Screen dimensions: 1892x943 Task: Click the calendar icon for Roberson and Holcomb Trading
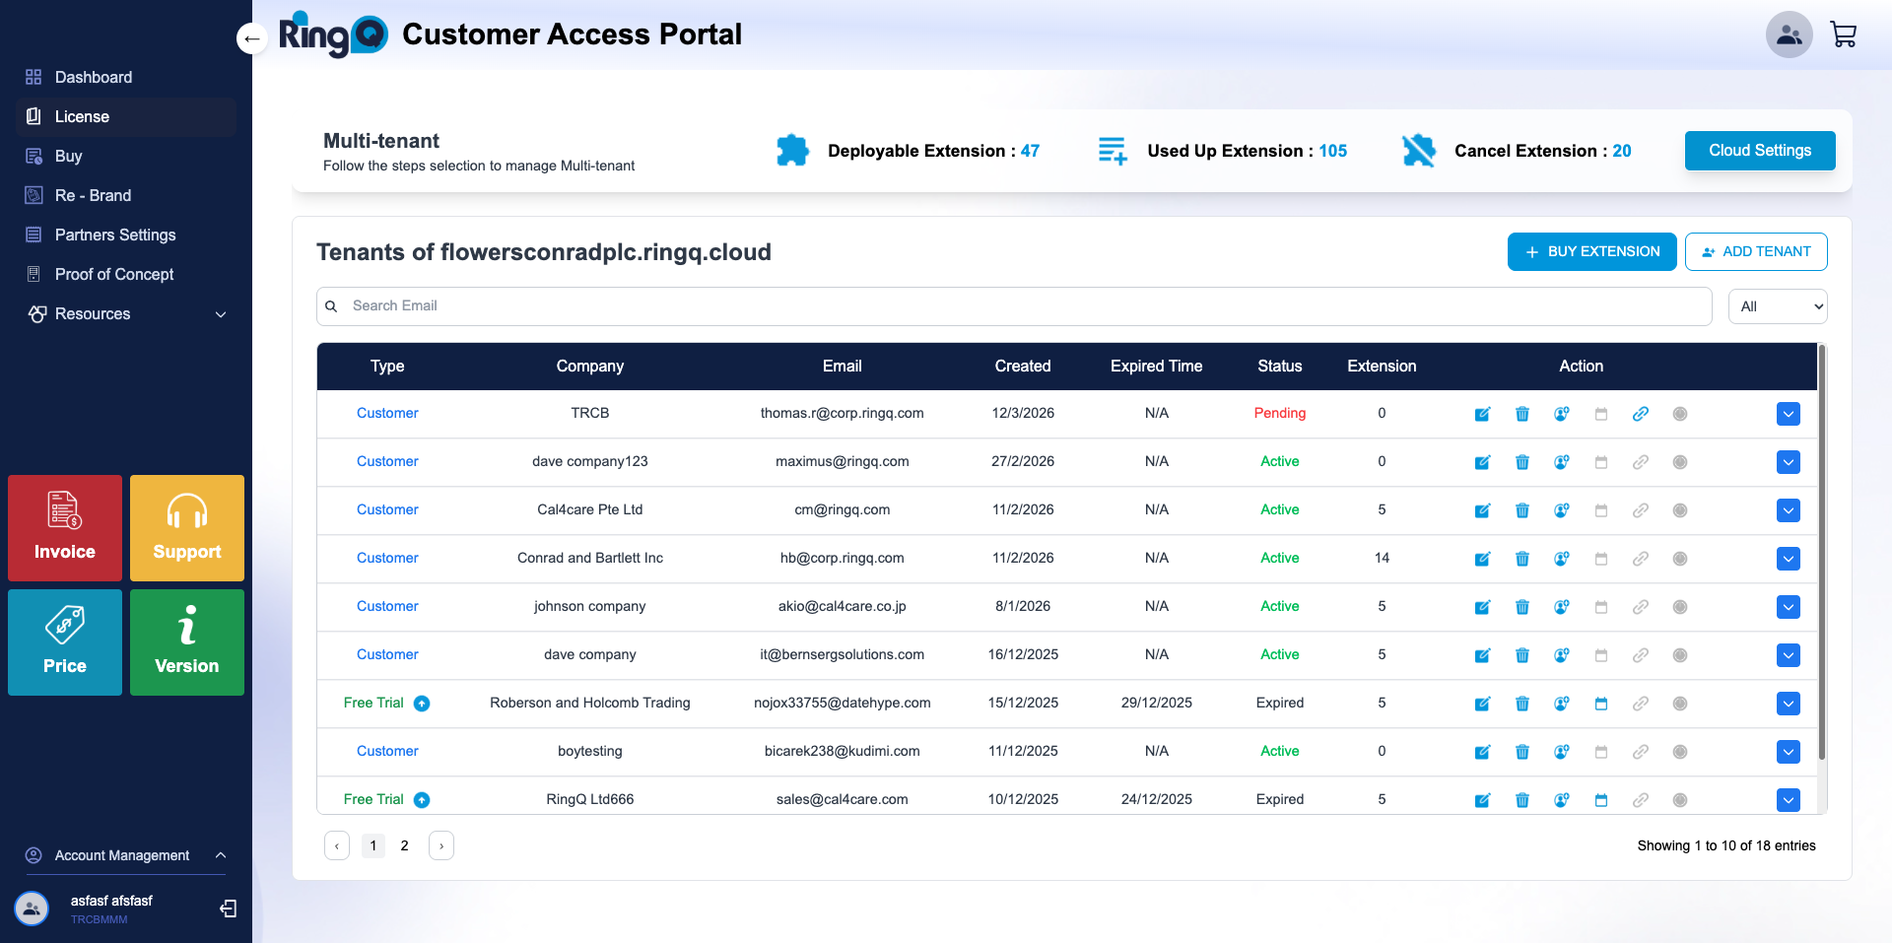pos(1601,704)
